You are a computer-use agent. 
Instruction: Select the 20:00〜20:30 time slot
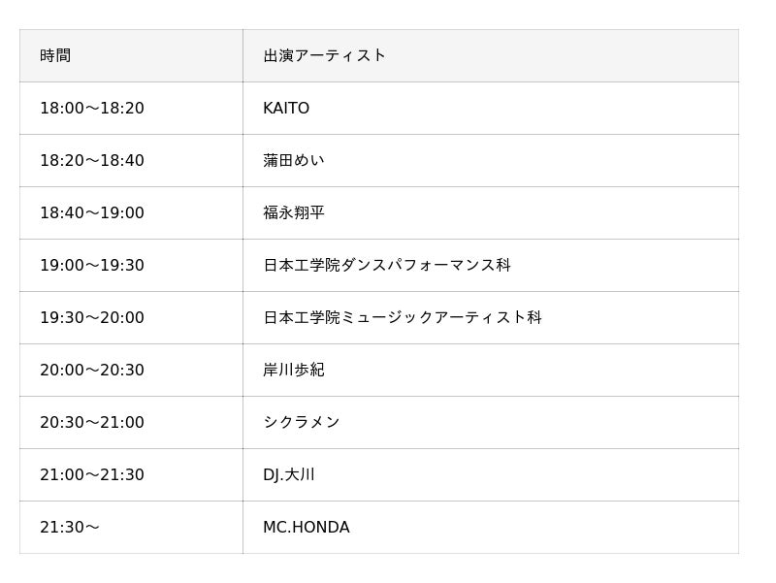pos(92,370)
